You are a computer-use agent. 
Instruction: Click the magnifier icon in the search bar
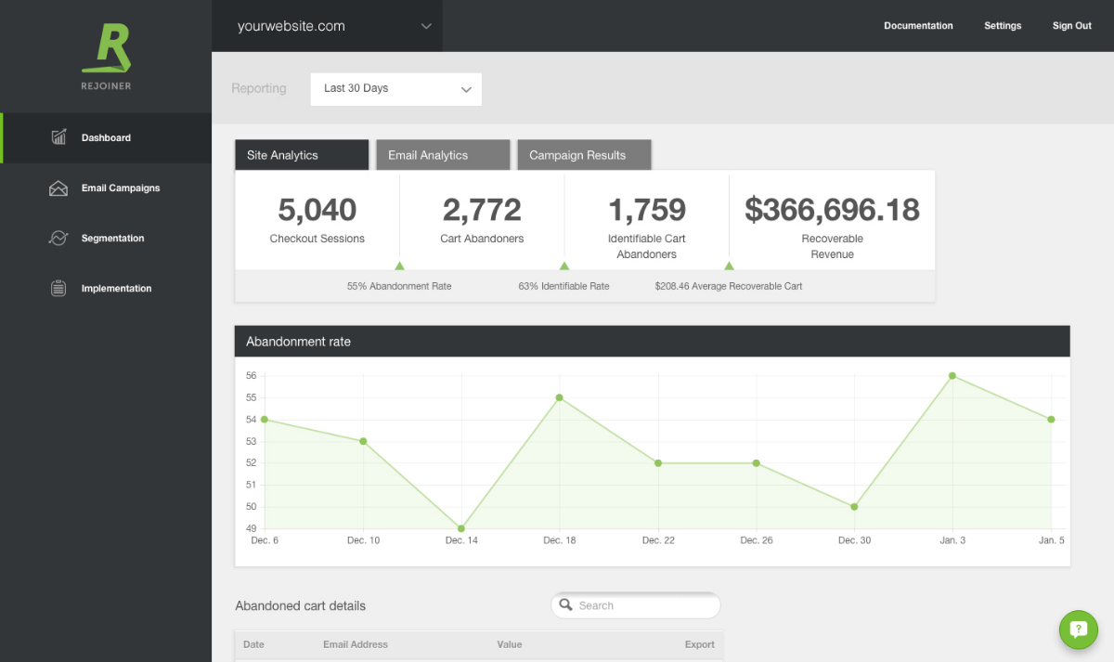tap(566, 605)
